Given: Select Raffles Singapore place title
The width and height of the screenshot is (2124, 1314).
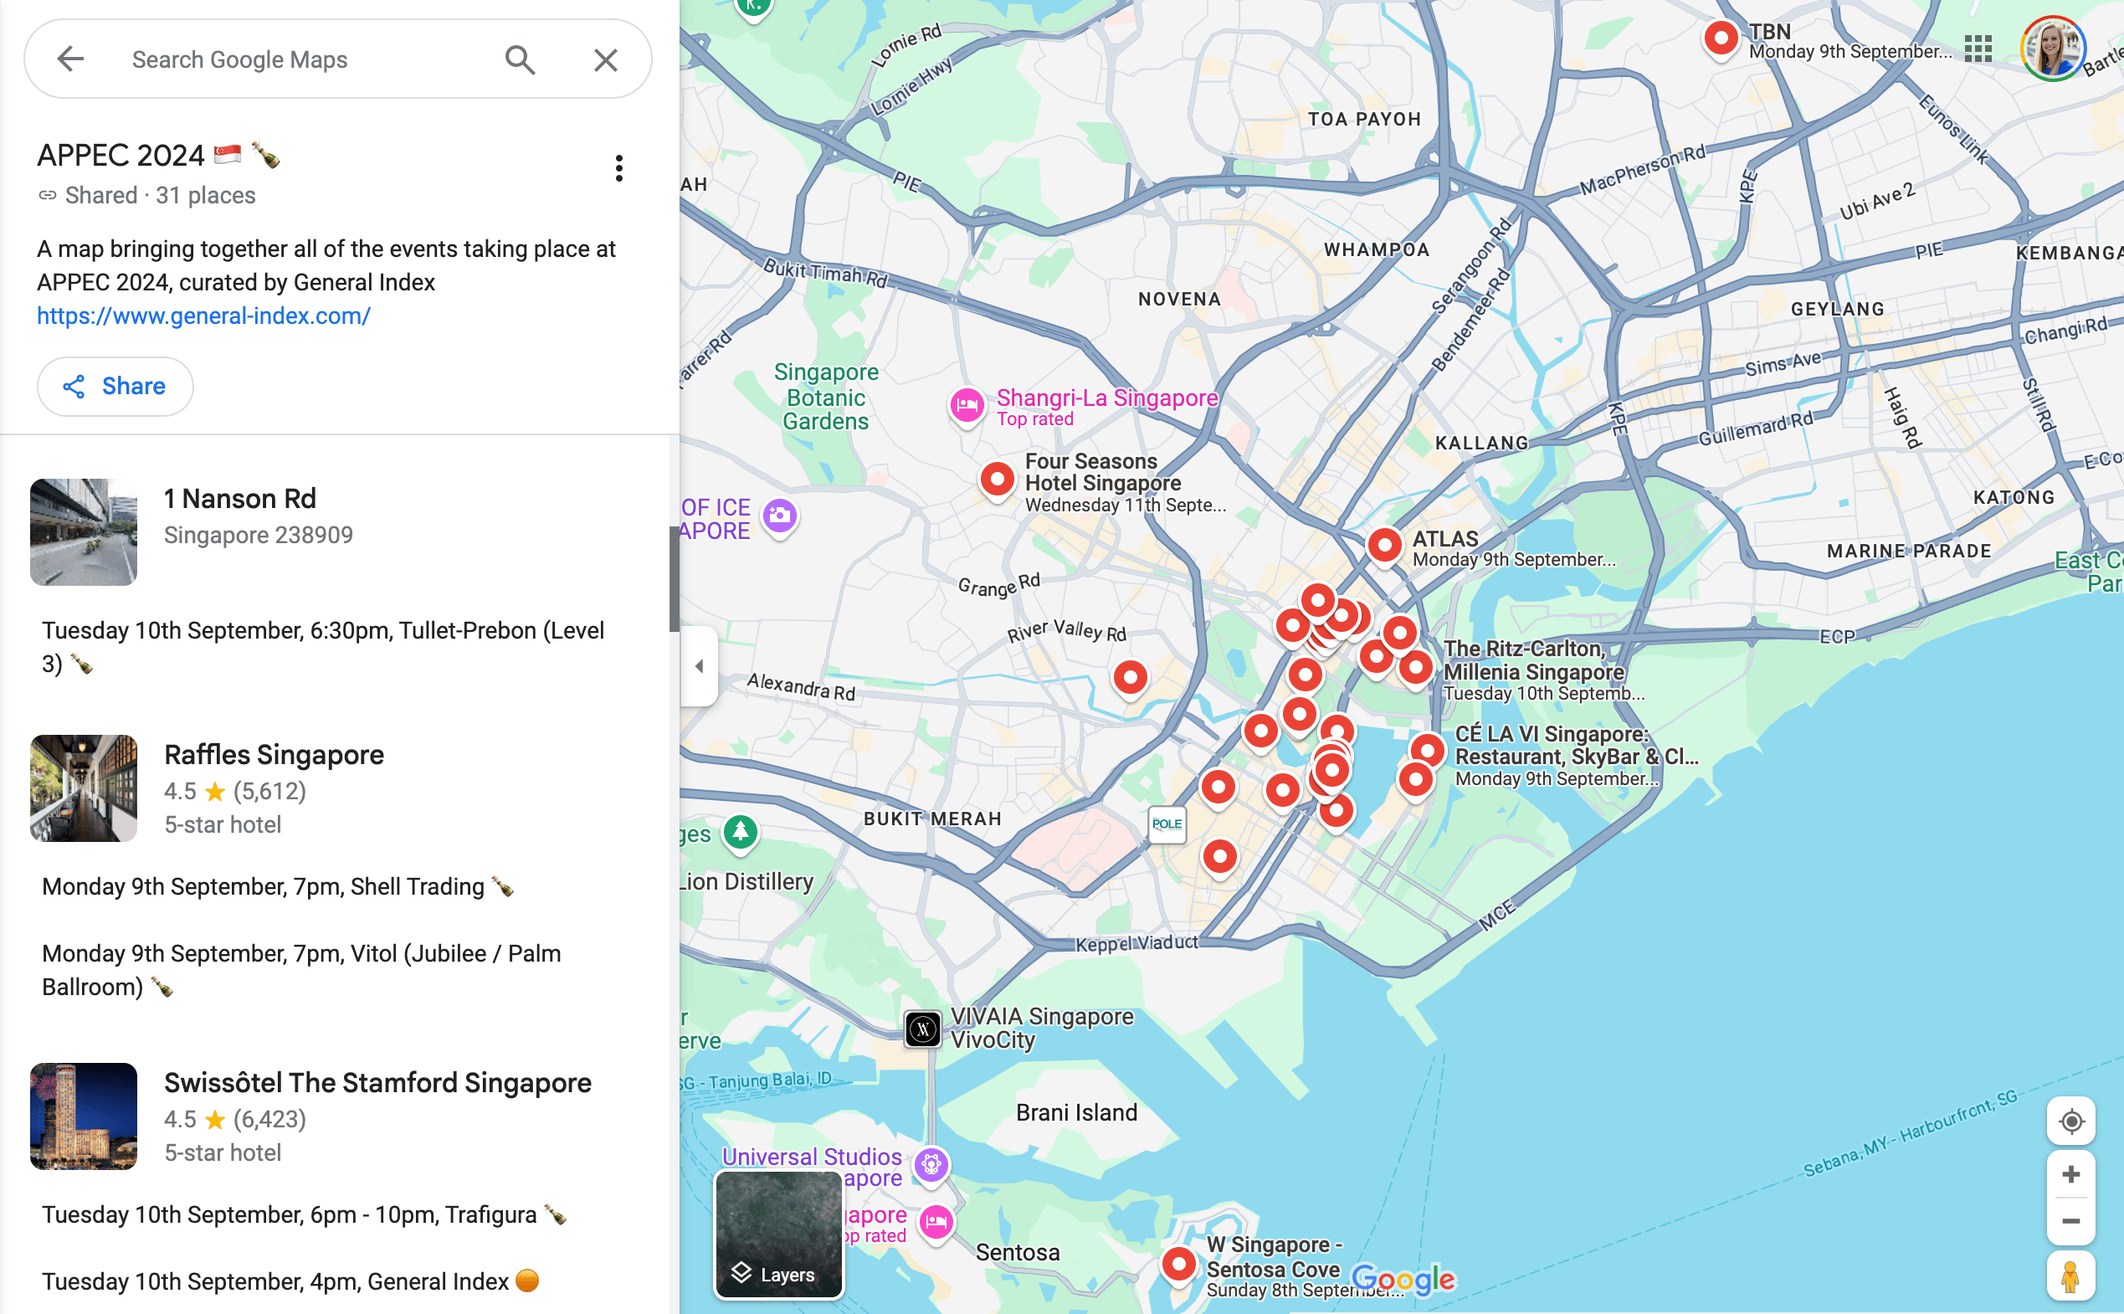Looking at the screenshot, I should pyautogui.click(x=274, y=754).
